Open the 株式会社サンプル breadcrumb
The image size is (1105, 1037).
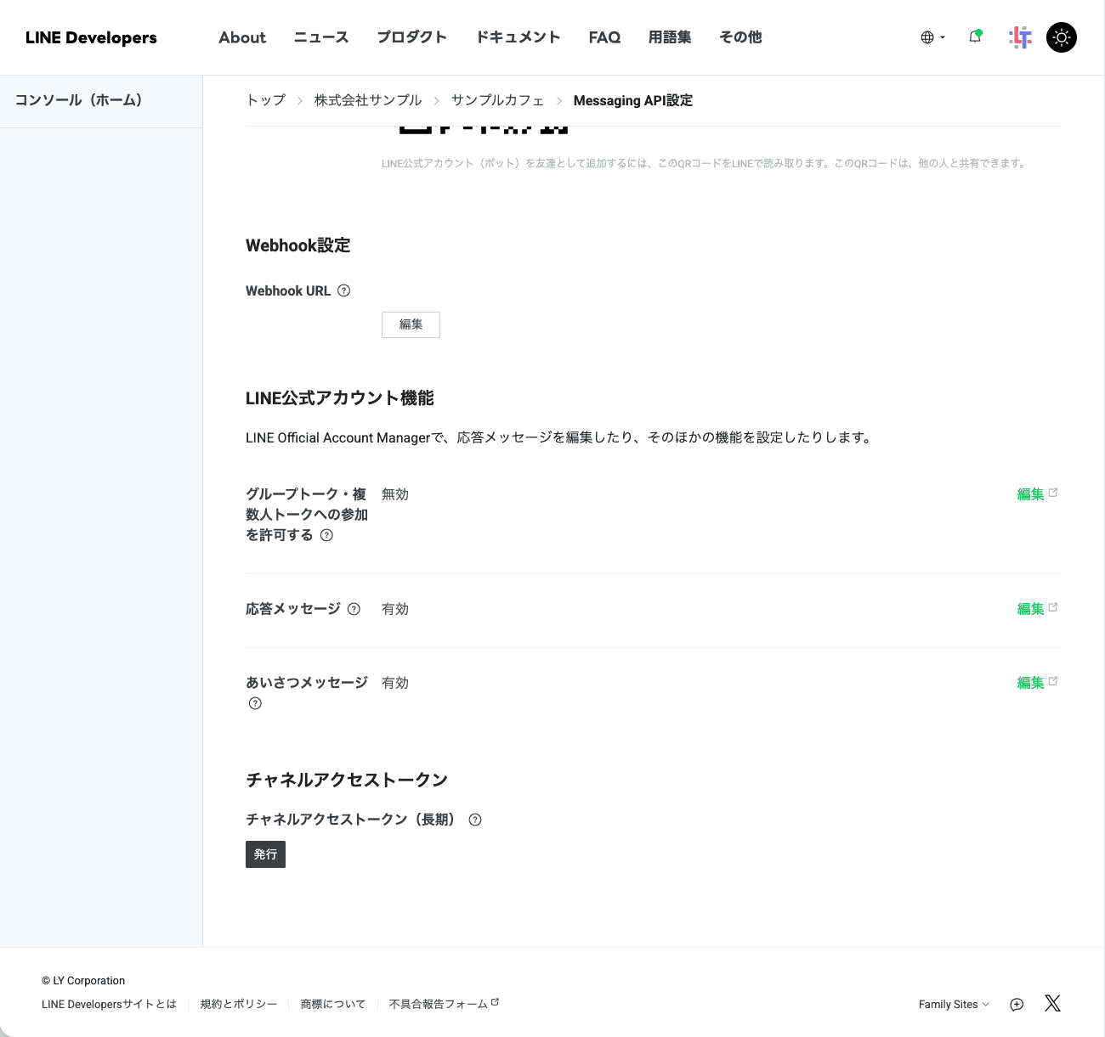368,100
